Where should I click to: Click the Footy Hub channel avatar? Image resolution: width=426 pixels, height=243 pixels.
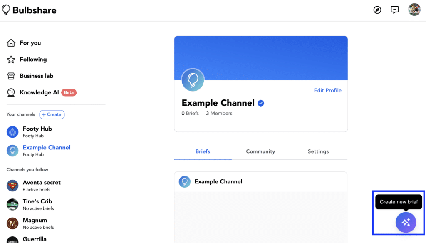coord(12,132)
